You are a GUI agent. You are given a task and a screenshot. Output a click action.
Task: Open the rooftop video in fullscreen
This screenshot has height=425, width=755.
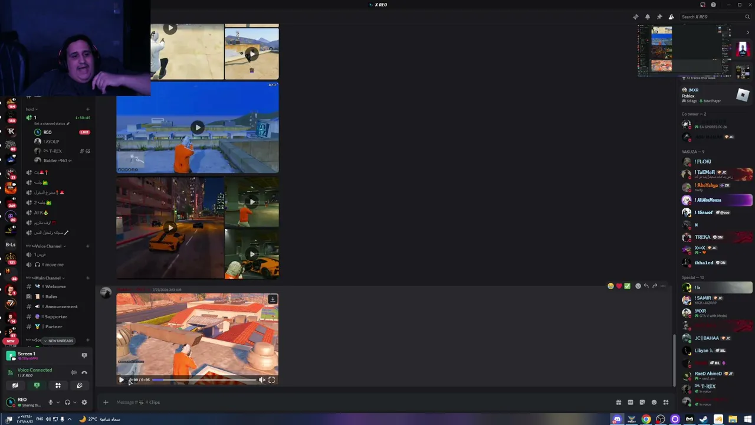271,380
